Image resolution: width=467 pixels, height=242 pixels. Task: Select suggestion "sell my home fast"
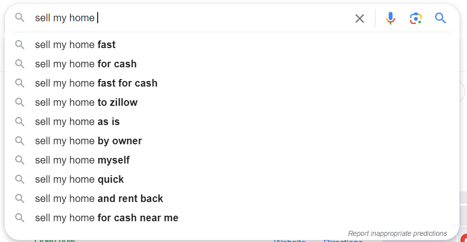coord(232,45)
